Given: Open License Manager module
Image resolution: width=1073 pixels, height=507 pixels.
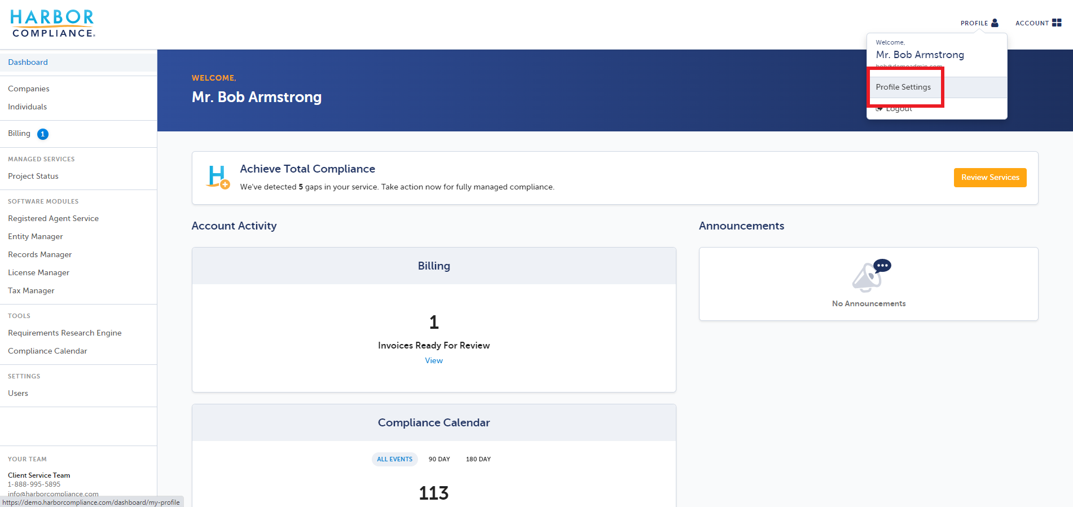Looking at the screenshot, I should pos(39,272).
